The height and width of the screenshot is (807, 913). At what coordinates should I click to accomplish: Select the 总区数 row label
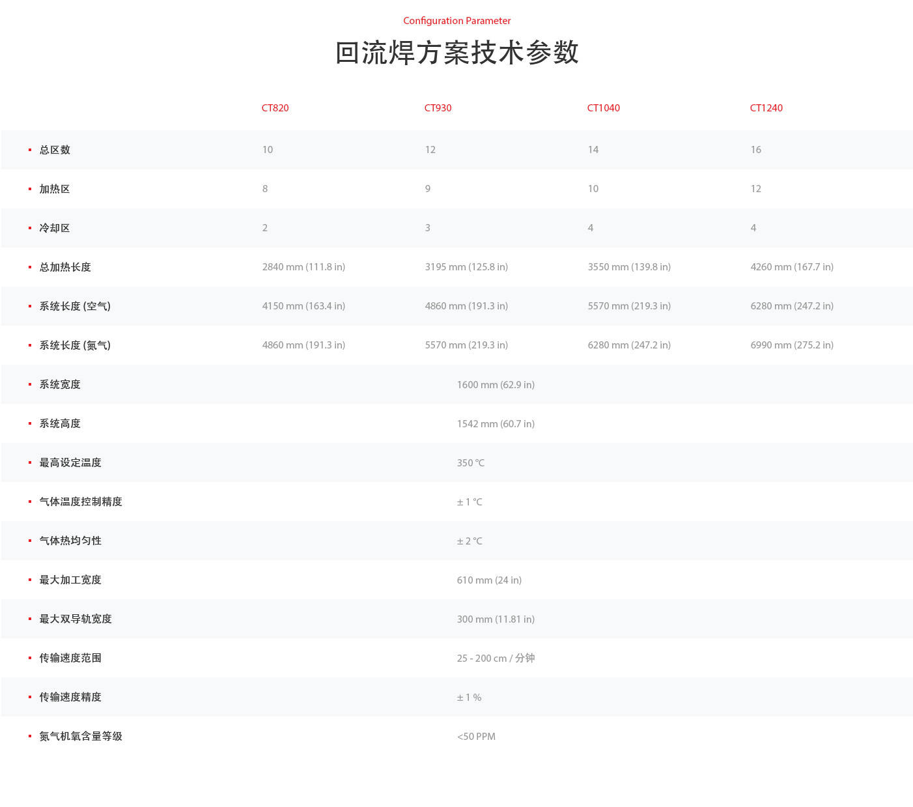pos(55,150)
